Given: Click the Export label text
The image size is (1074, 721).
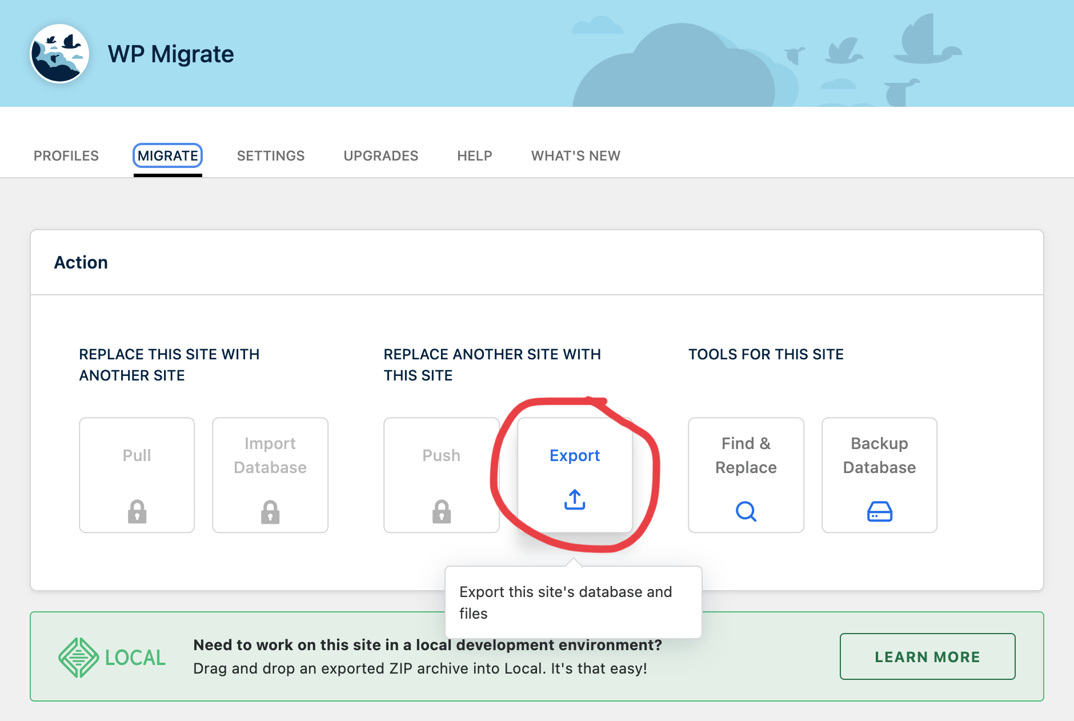Looking at the screenshot, I should [x=575, y=455].
